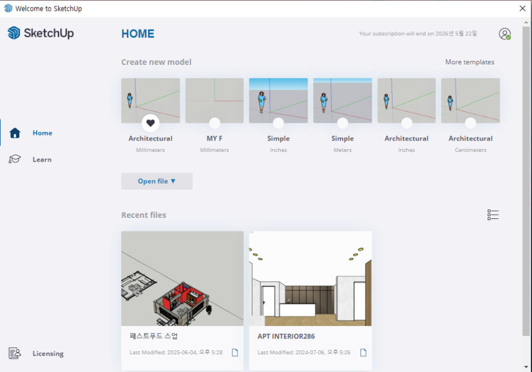Click SketchUp icon in window title bar
The image size is (532, 372).
click(8, 9)
